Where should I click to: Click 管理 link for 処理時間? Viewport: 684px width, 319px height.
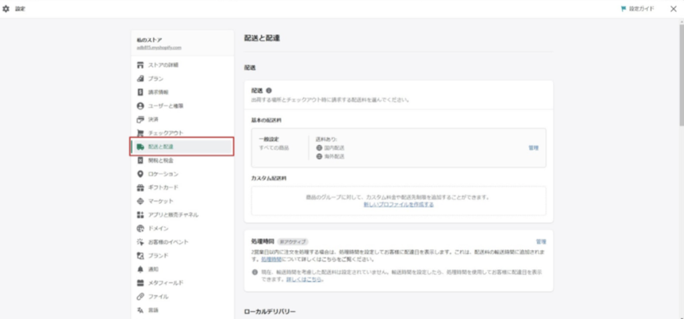(540, 241)
